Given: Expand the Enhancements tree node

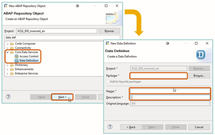Looking at the screenshot, I should click(7, 69).
